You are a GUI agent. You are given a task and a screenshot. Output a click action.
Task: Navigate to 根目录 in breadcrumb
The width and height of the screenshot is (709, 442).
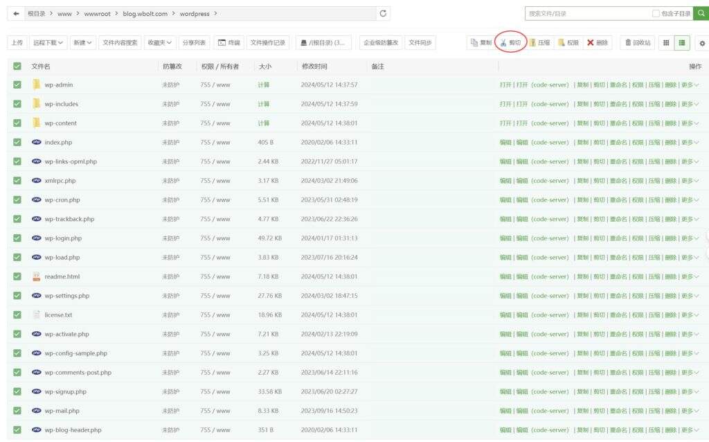36,14
